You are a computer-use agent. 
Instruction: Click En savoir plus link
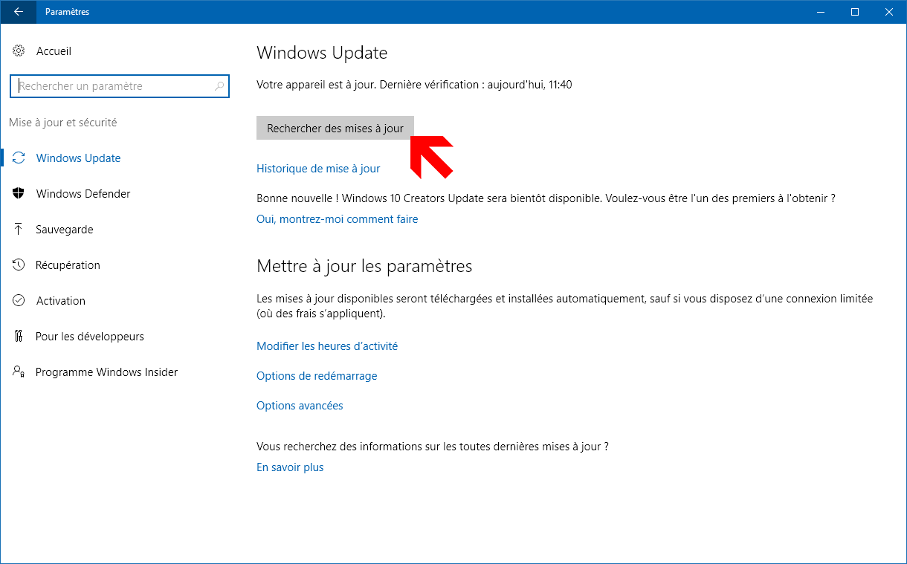[x=290, y=467]
